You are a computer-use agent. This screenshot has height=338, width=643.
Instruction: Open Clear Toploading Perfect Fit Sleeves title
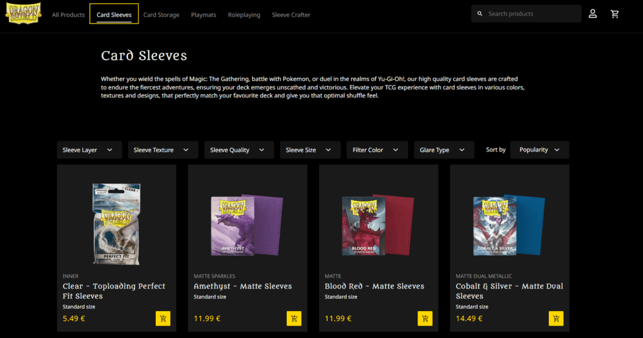point(114,291)
